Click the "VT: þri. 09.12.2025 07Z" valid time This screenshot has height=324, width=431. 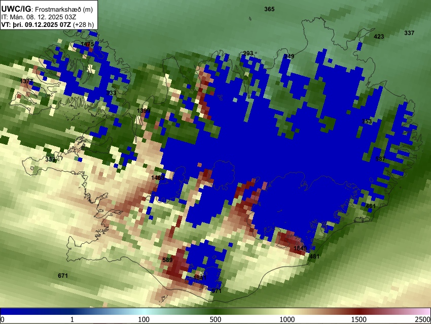point(37,24)
